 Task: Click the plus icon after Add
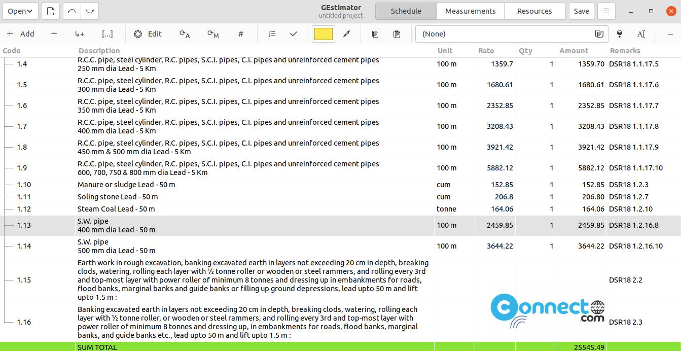[x=54, y=34]
